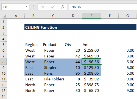This screenshot has width=137, height=99.
Task: Select row 4 header
Action: [x=4, y=39]
